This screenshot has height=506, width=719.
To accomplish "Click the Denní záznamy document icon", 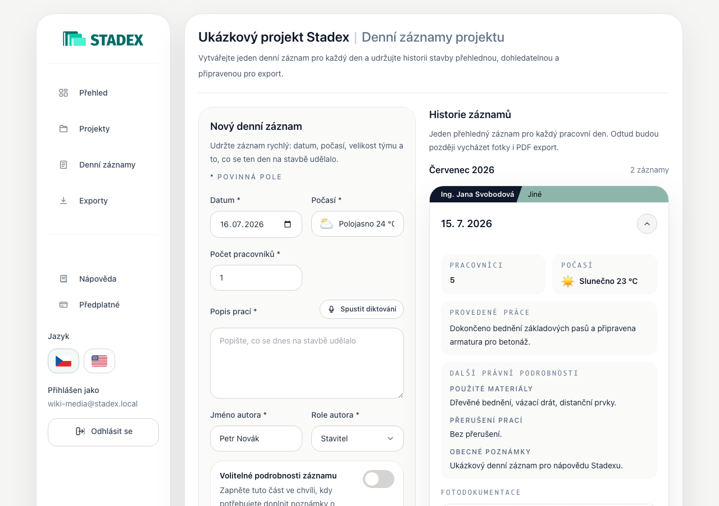I will pyautogui.click(x=63, y=165).
